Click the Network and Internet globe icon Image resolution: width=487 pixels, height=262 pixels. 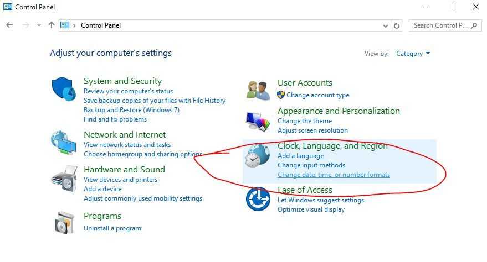(x=64, y=143)
